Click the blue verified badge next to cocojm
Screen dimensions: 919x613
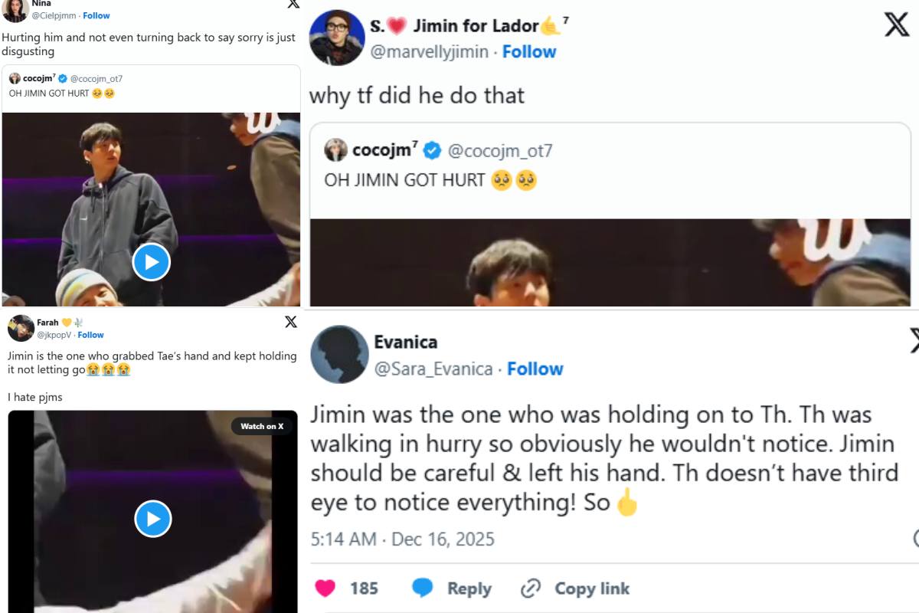pos(431,150)
